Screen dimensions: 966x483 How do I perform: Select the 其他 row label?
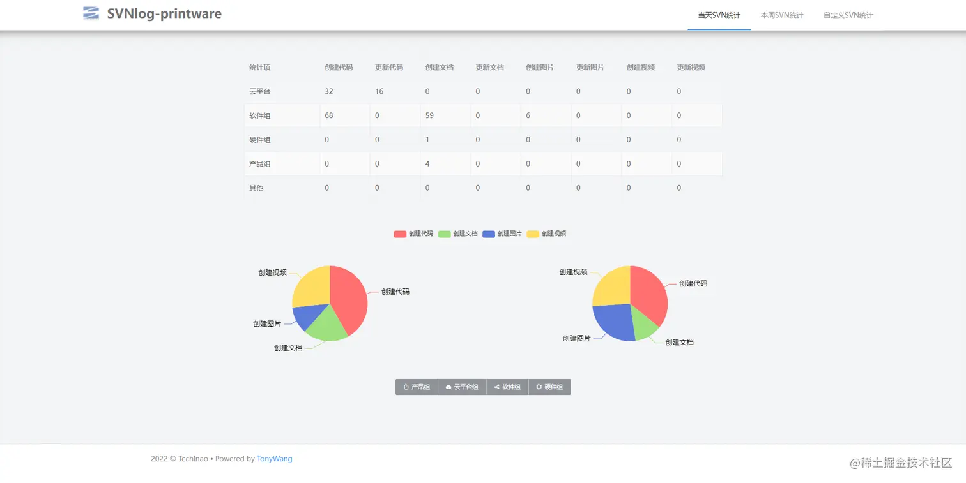(256, 188)
